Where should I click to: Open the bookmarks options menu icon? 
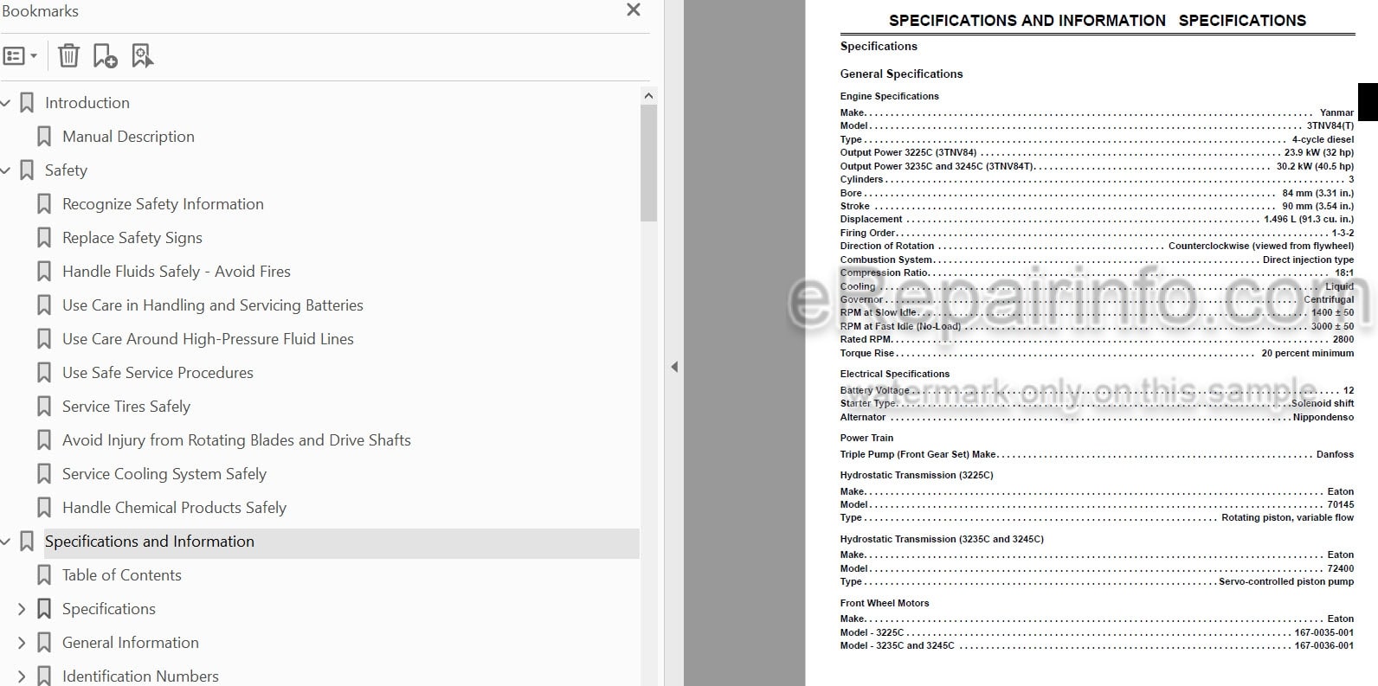coord(20,56)
